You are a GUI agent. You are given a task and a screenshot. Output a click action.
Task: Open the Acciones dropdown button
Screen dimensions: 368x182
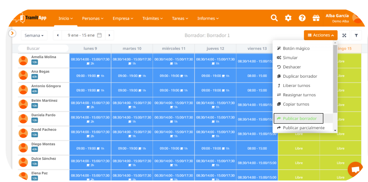coord(320,35)
